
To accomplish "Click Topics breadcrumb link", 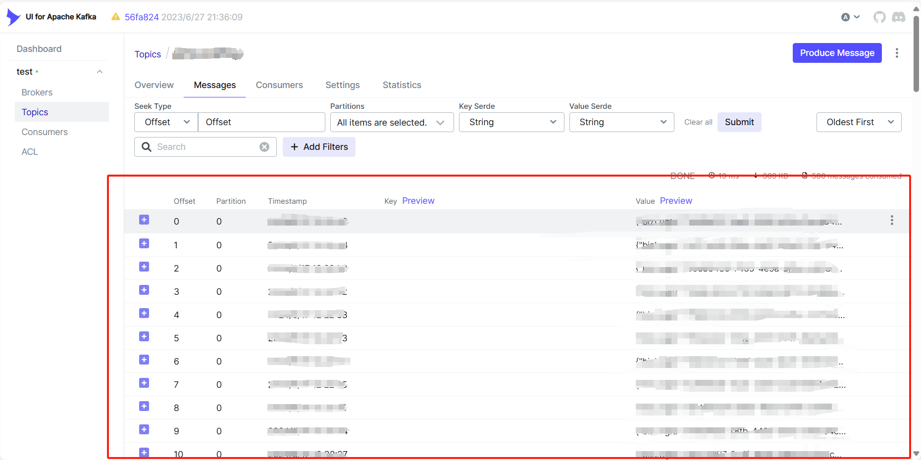I will pyautogui.click(x=148, y=54).
